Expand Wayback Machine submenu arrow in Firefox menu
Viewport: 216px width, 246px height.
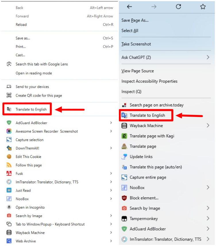click(208, 126)
